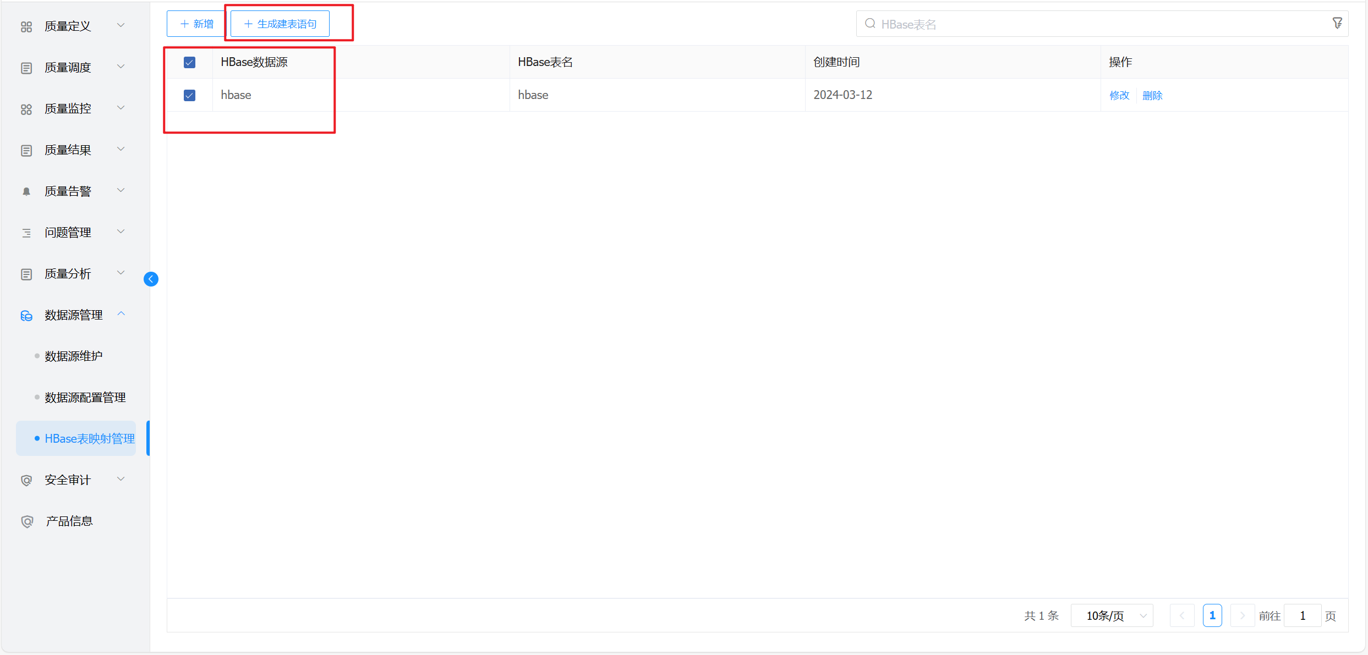The image size is (1368, 655).
Task: Open 数据源配置管理 menu item
Action: (85, 398)
